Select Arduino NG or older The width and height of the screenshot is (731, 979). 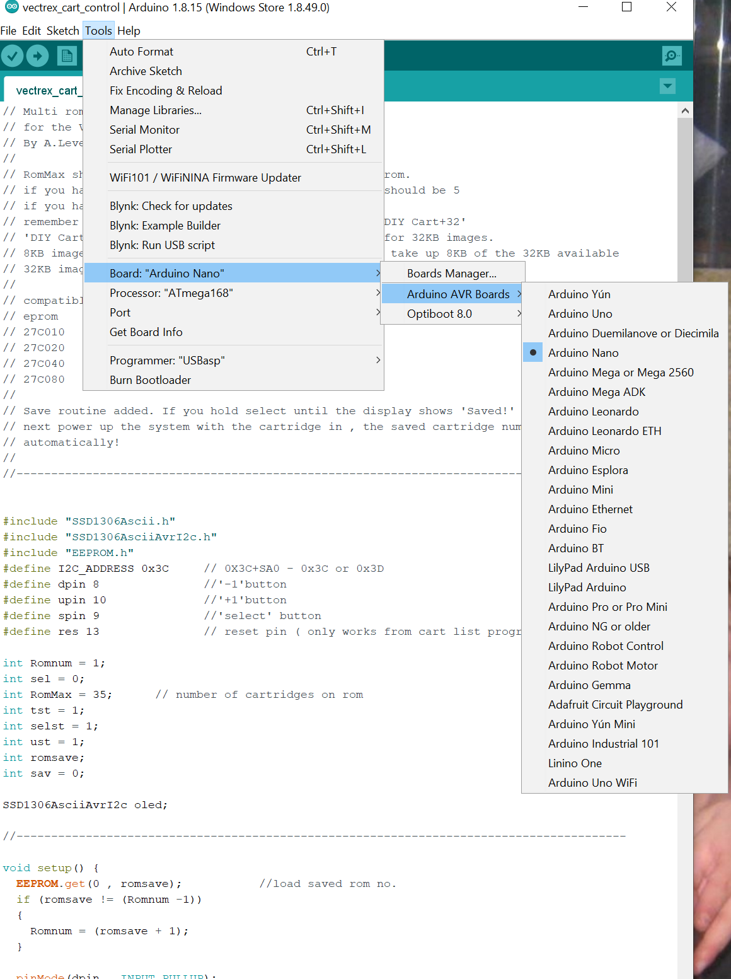tap(625, 627)
